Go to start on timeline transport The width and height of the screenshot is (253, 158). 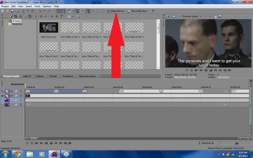(56, 143)
